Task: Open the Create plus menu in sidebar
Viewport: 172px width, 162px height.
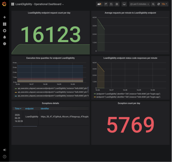Action: [x=5, y=17]
